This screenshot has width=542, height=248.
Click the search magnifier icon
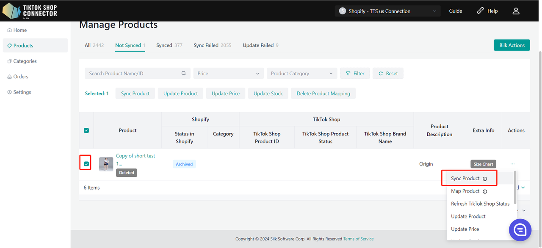tap(183, 73)
